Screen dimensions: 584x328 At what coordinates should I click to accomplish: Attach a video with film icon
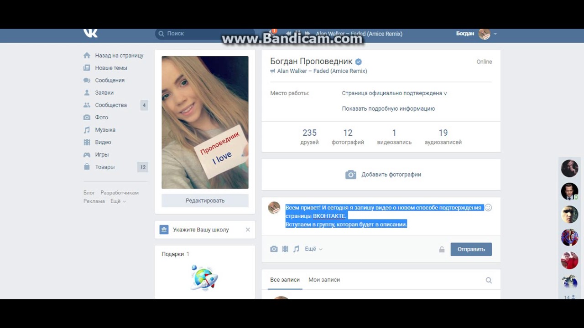285,249
